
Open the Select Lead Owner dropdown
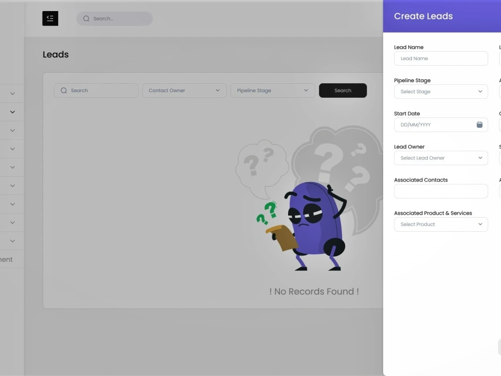[441, 158]
